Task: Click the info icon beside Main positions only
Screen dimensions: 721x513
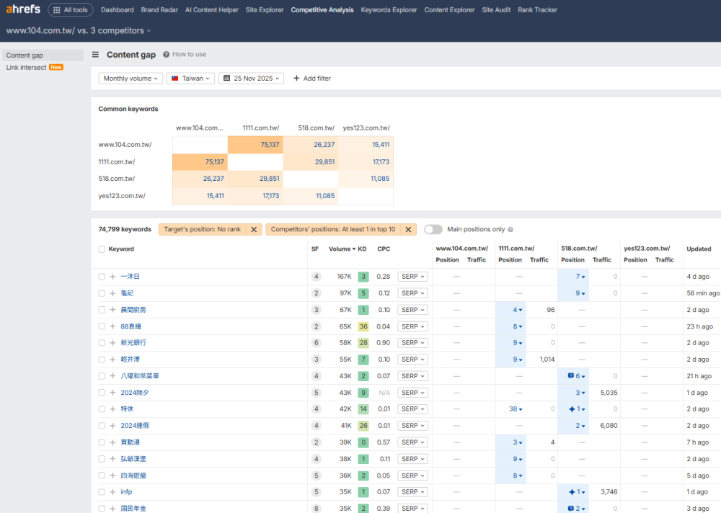Action: (x=510, y=230)
